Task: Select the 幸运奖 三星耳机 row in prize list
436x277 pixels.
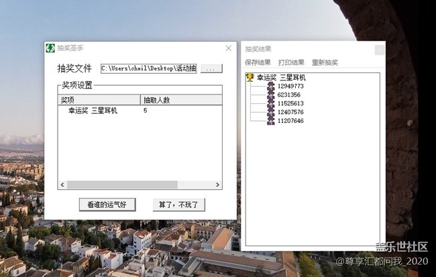Action: pos(140,111)
